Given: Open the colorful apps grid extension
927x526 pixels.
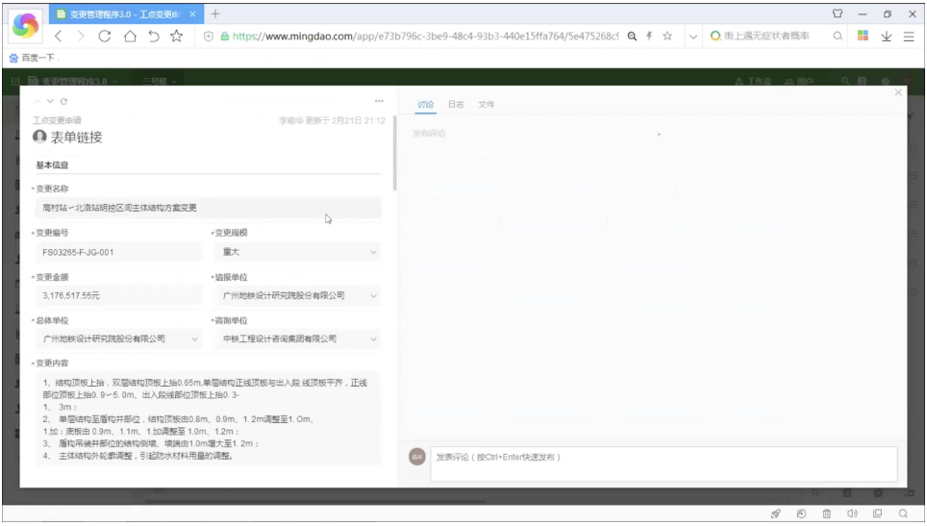Looking at the screenshot, I should pos(863,36).
